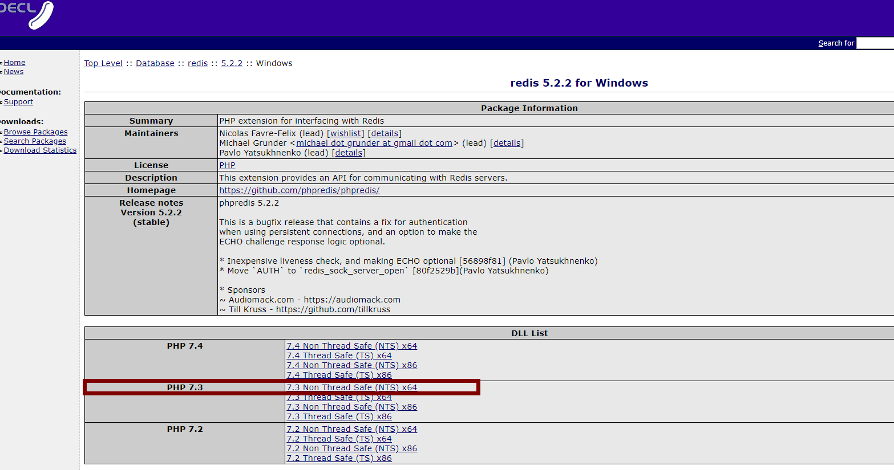894x470 pixels.
Task: Download 7.4 Non Thread Safe (NTS) x64
Action: [352, 346]
